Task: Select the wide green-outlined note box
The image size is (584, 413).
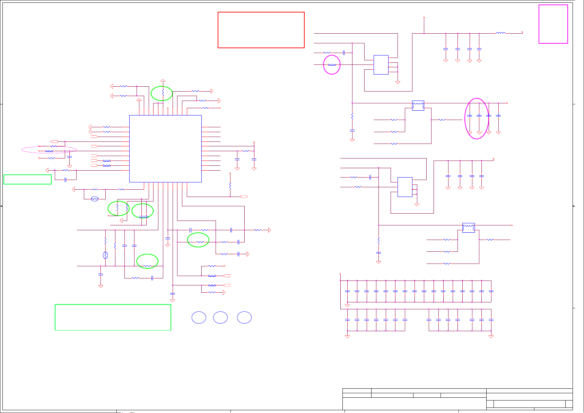Action: (x=113, y=317)
